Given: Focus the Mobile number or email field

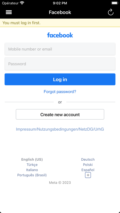Looking at the screenshot, I should coord(60,49).
